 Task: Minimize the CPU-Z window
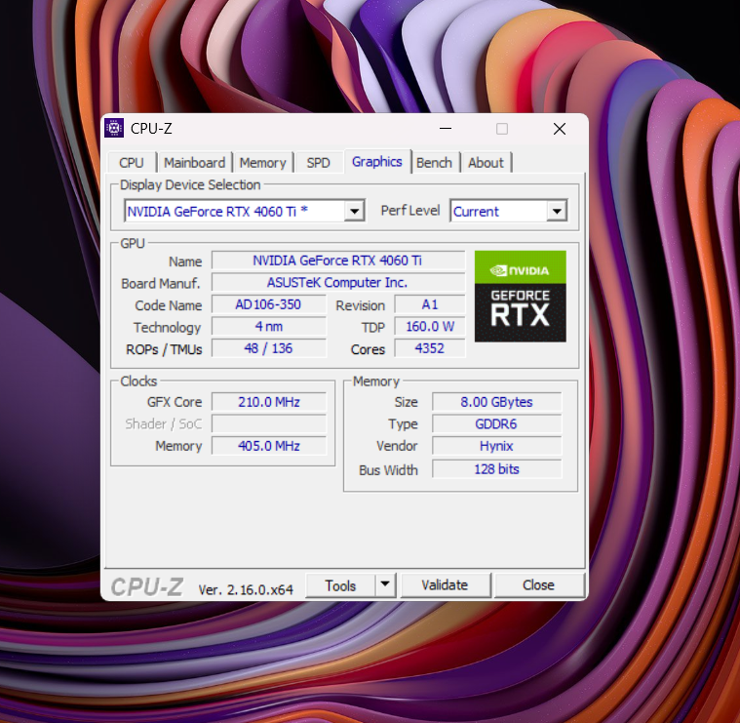click(x=445, y=129)
